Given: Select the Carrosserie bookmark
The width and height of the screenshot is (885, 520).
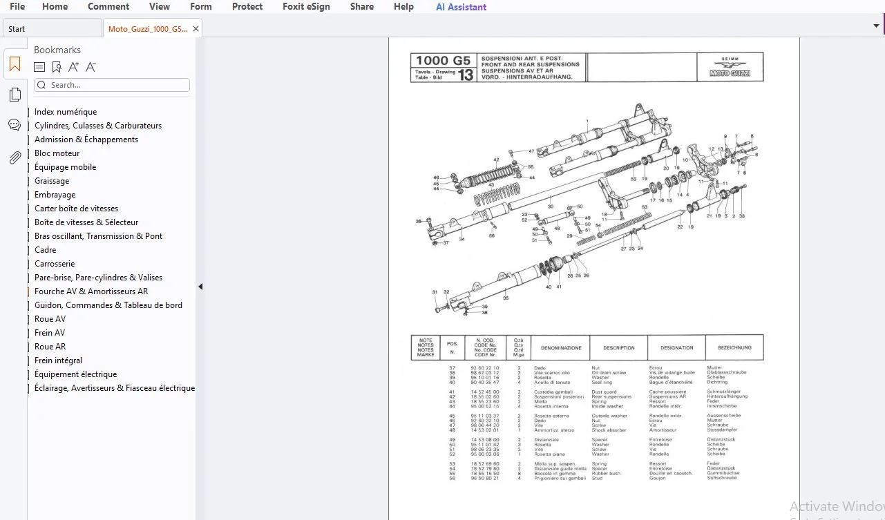Looking at the screenshot, I should click(55, 264).
